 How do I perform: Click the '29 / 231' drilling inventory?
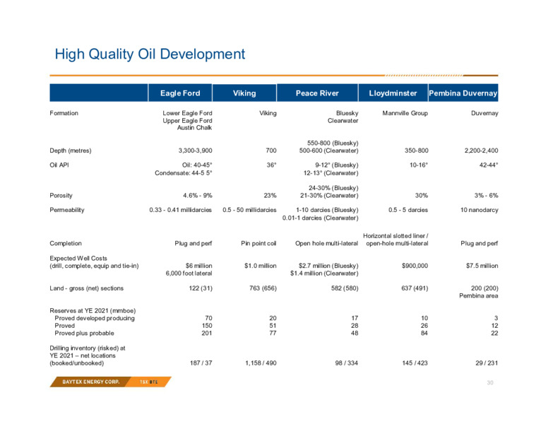[x=487, y=363]
